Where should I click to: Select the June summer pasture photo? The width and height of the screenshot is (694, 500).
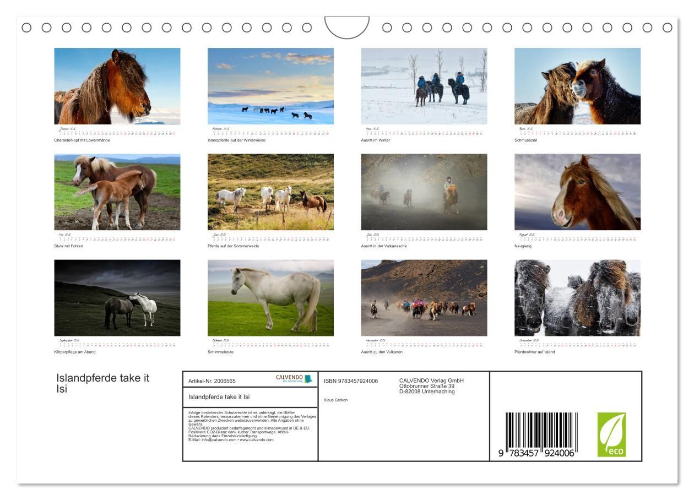click(270, 192)
